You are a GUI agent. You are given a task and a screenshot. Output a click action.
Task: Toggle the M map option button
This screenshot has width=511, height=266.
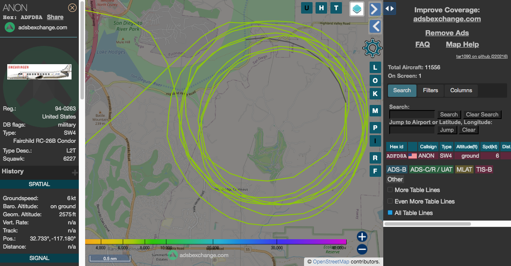pyautogui.click(x=375, y=111)
